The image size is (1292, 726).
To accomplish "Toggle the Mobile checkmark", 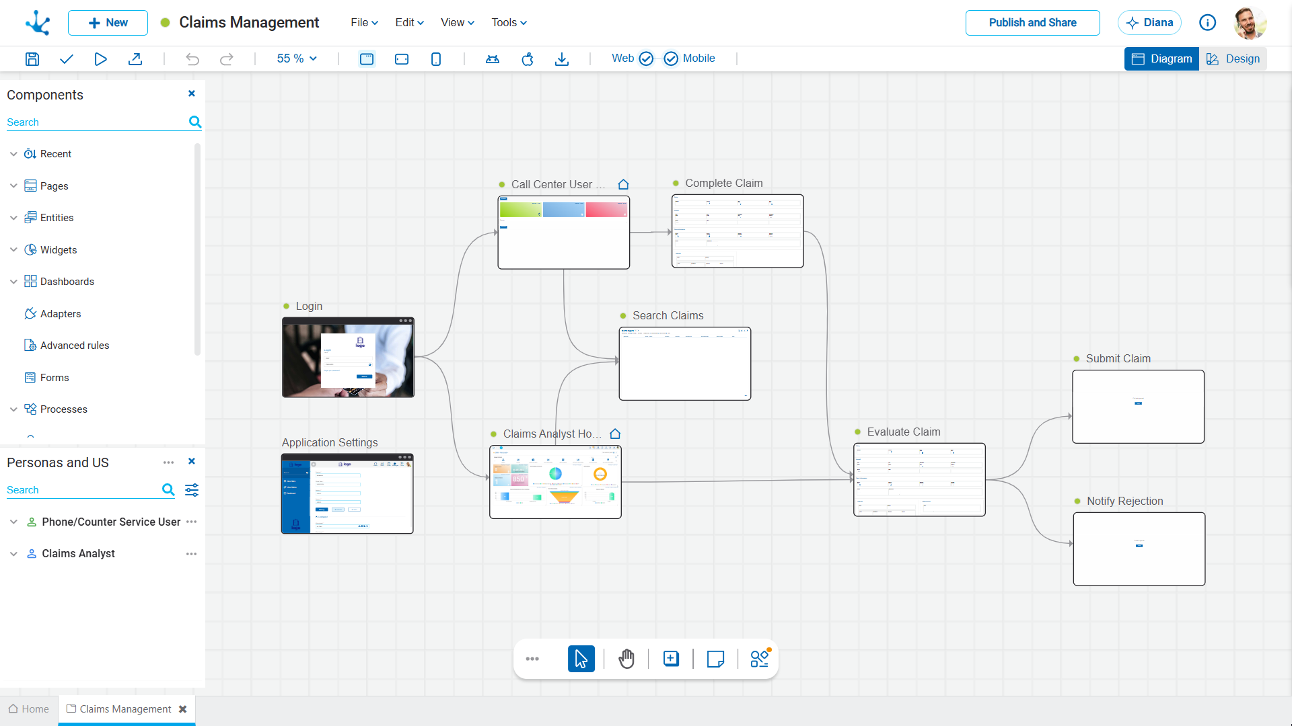I will click(671, 58).
